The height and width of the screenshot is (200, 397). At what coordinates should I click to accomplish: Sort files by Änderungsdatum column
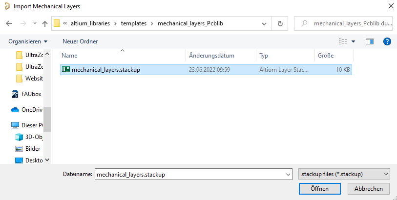tap(211, 56)
